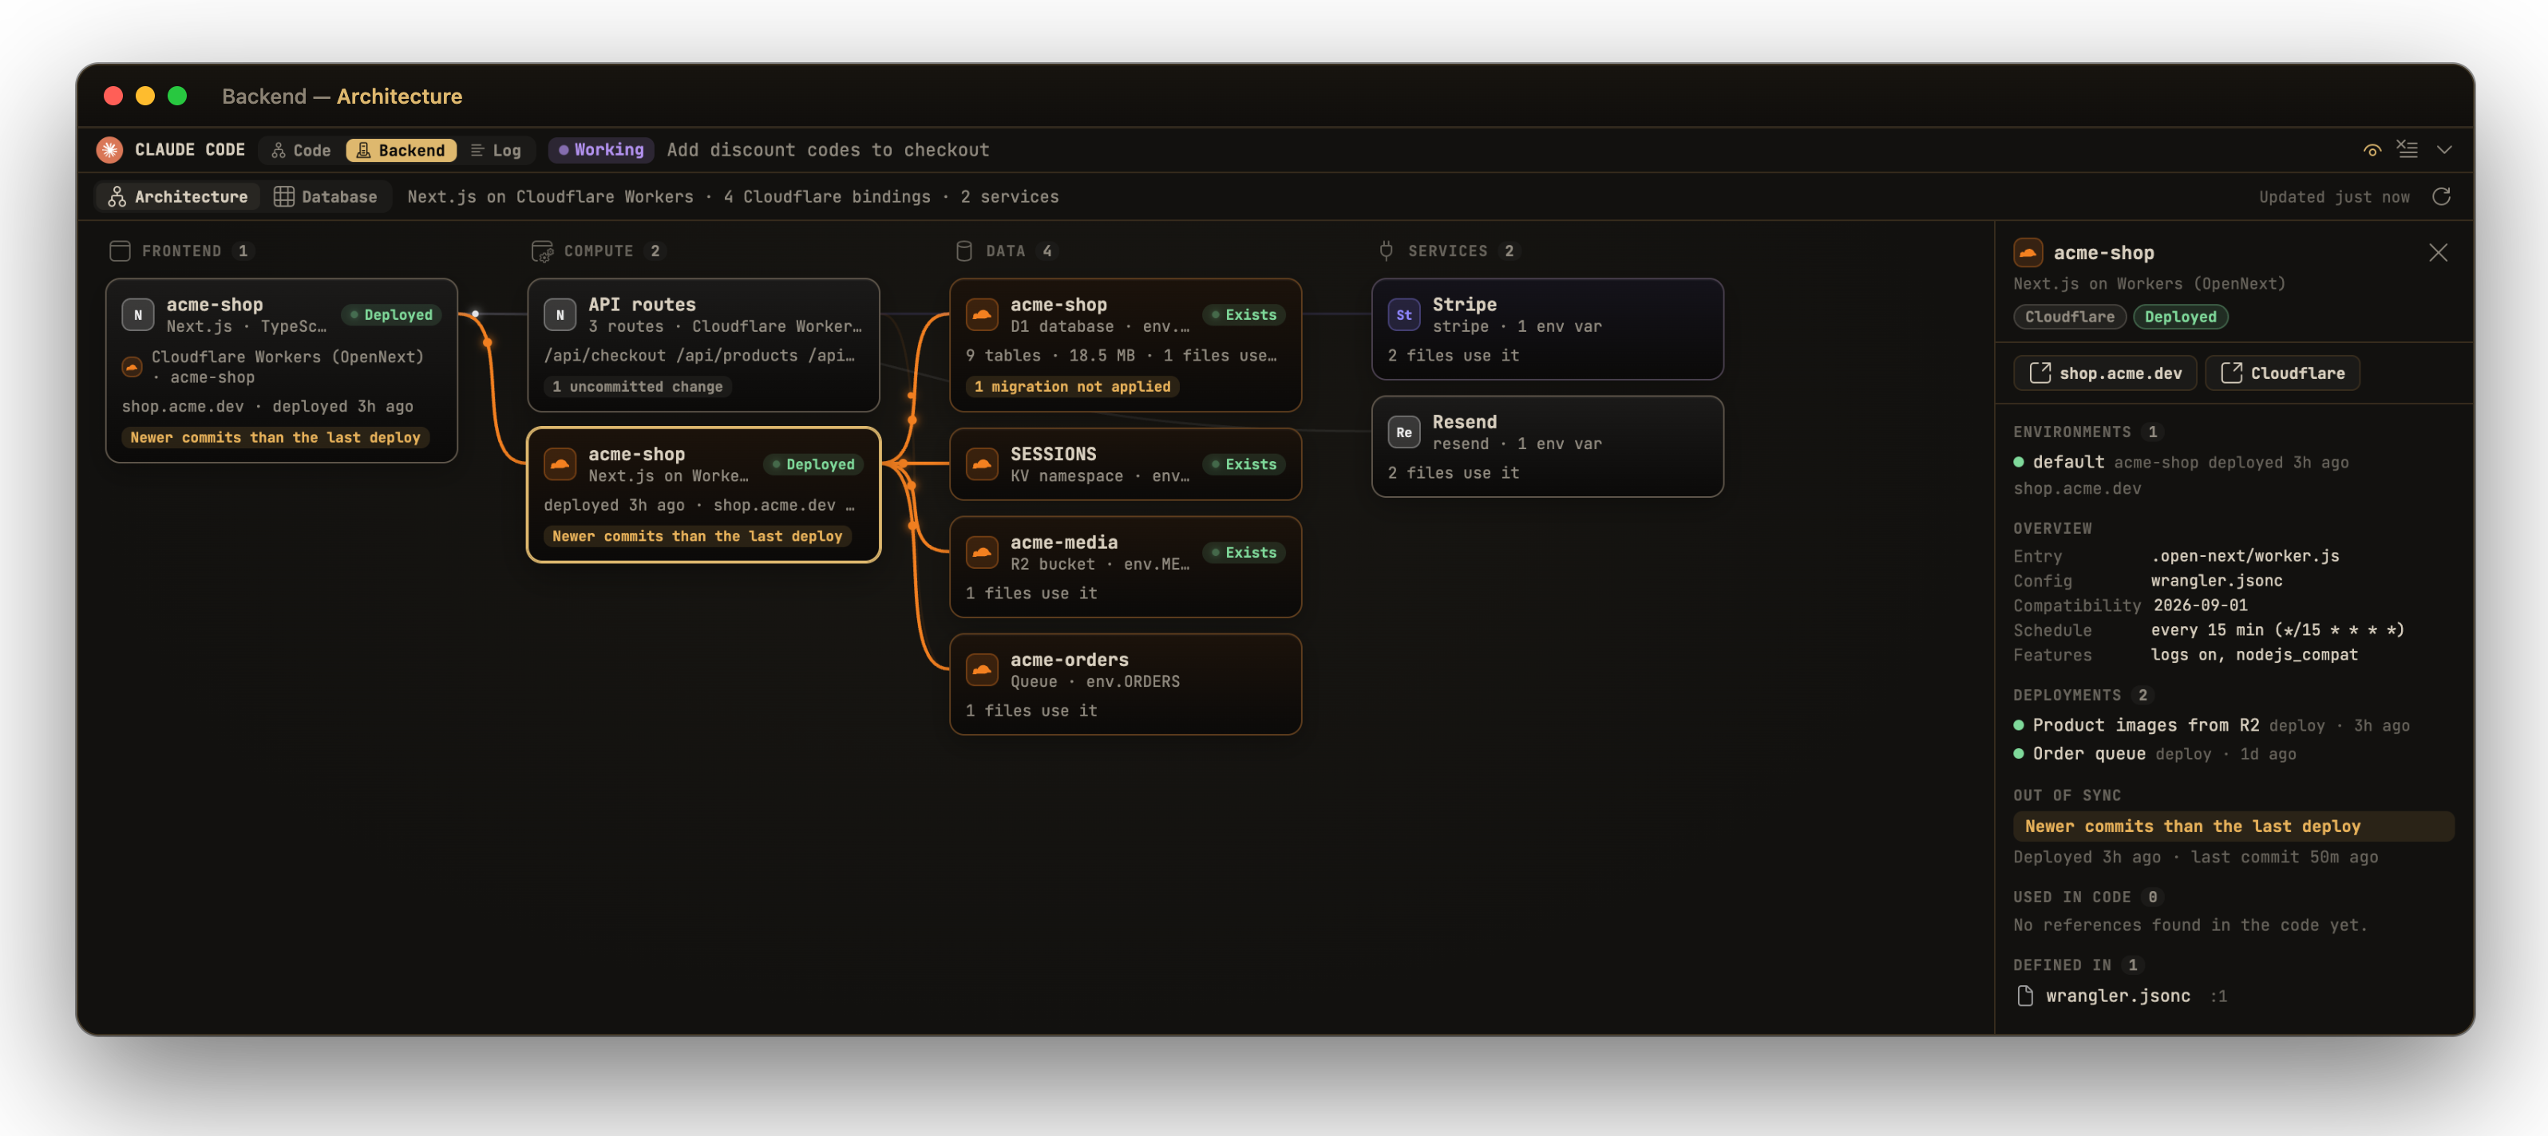Viewport: 2548px width, 1136px height.
Task: Click Cloudflare icon on SESSIONS KV card
Action: pos(982,463)
